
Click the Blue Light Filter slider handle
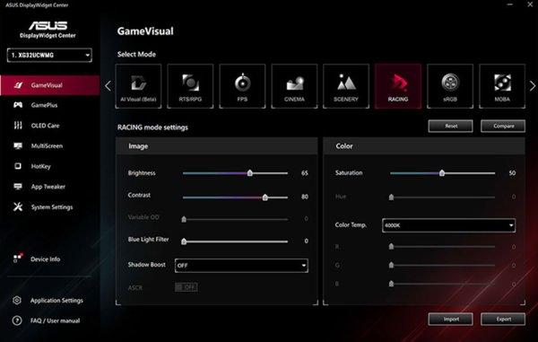pos(184,241)
